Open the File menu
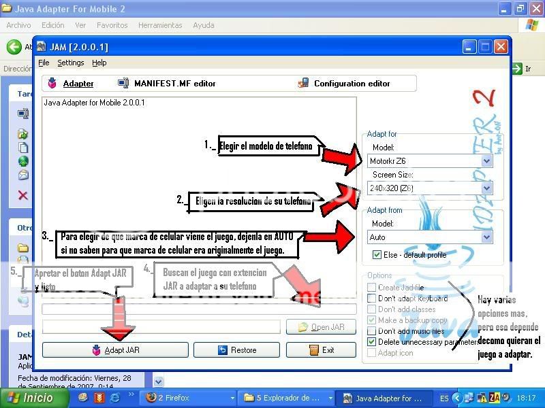Viewport: 545px width, 408px height. [44, 63]
